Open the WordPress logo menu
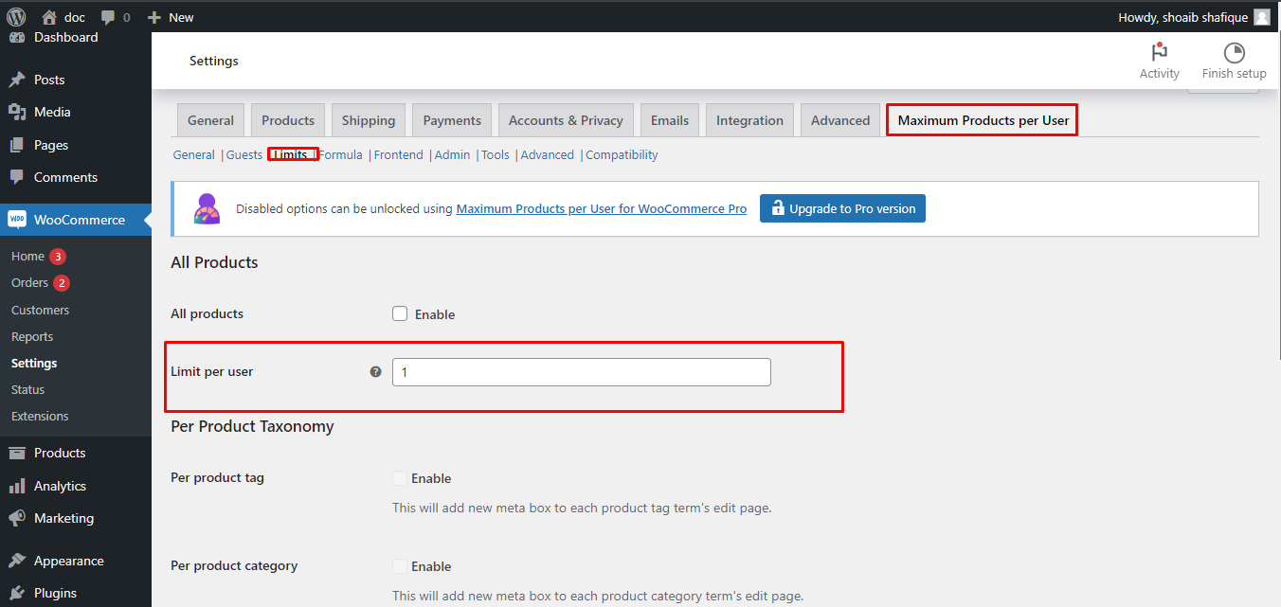This screenshot has width=1281, height=607. [x=16, y=17]
